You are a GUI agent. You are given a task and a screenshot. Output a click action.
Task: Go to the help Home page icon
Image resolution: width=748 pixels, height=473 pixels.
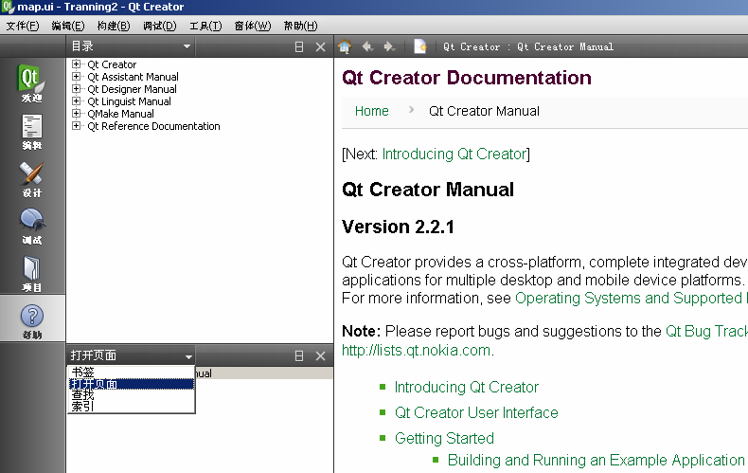(345, 46)
